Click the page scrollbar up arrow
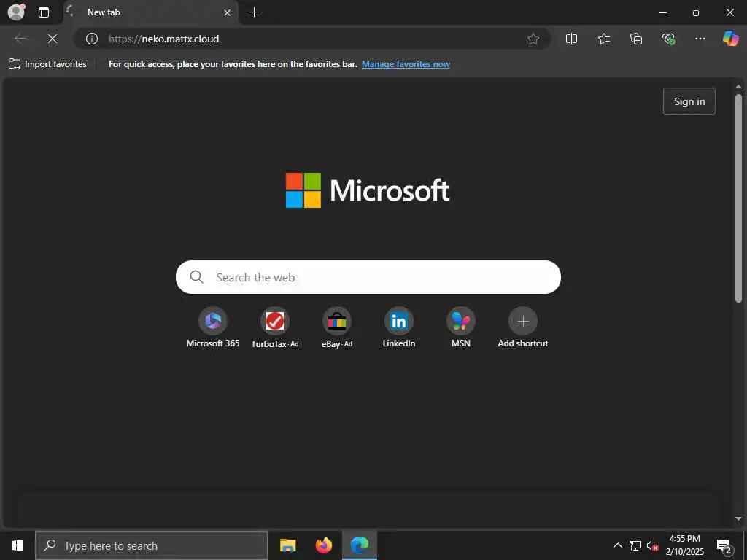 coord(738,87)
